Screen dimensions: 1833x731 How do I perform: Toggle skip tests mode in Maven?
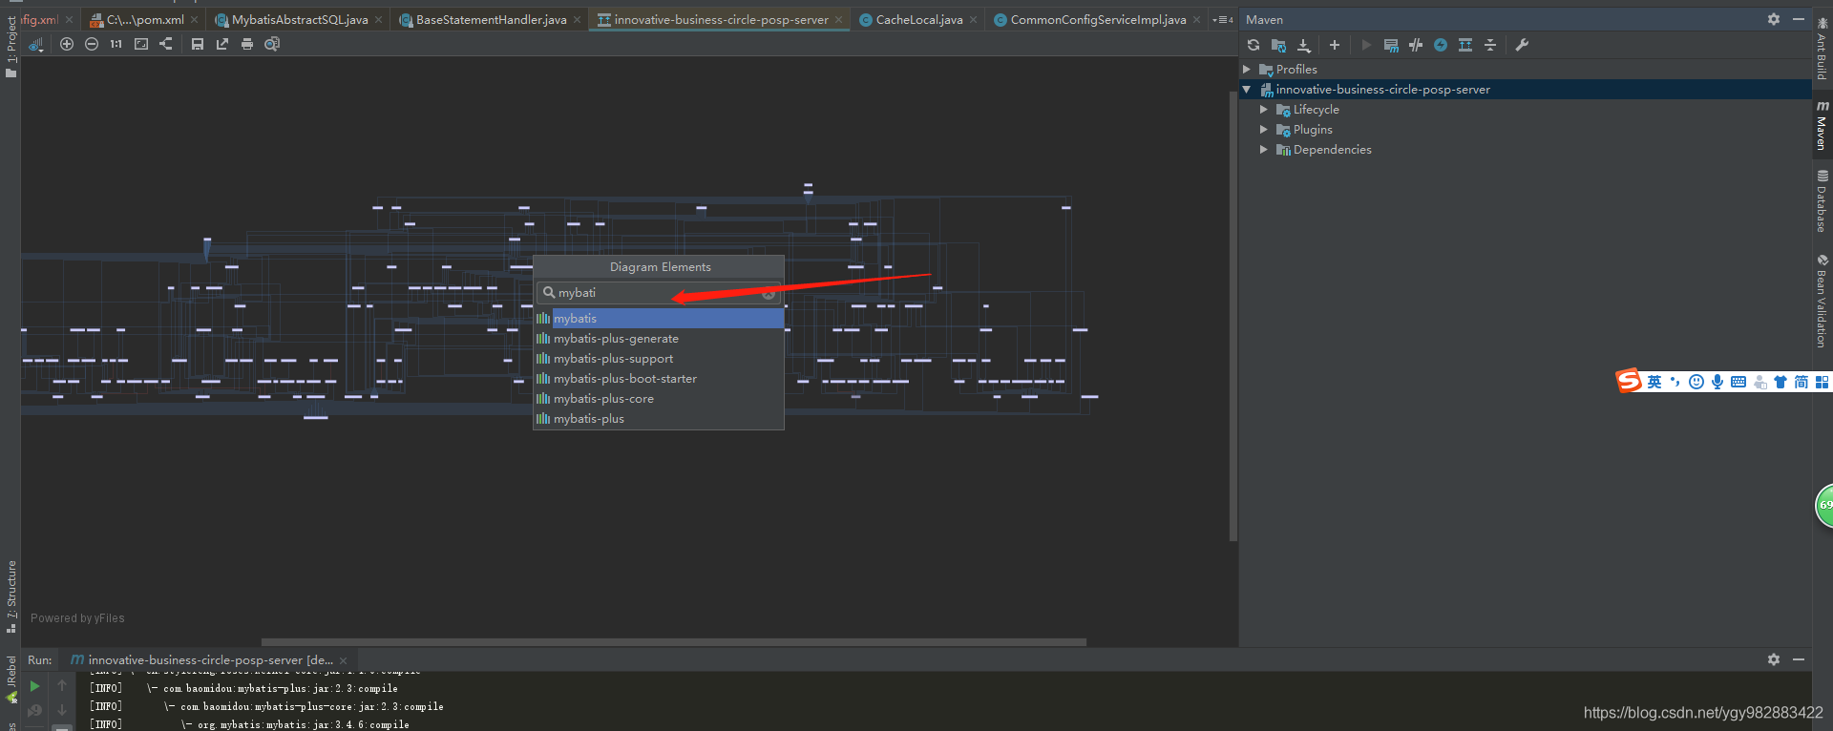pos(1441,45)
